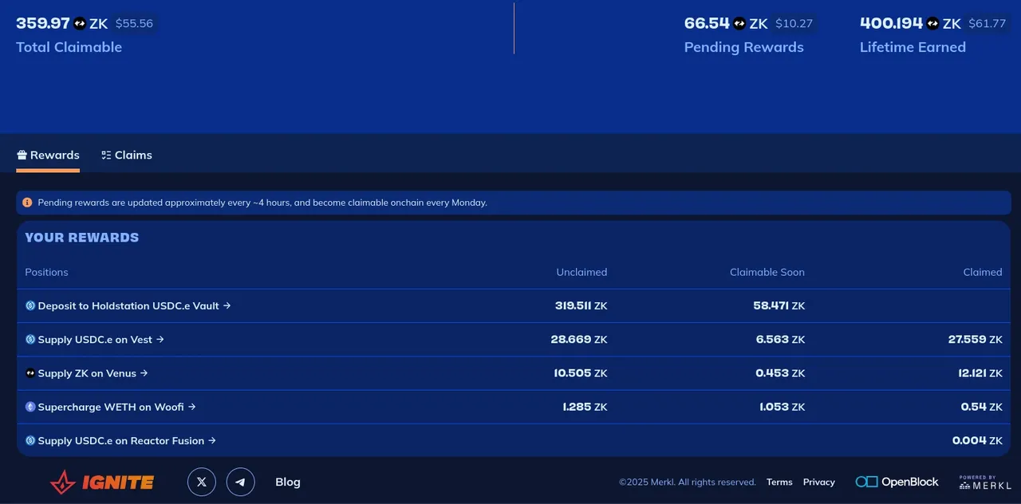Click USDC icon beside Reactor Fusion row
The image size is (1021, 504).
coord(30,440)
